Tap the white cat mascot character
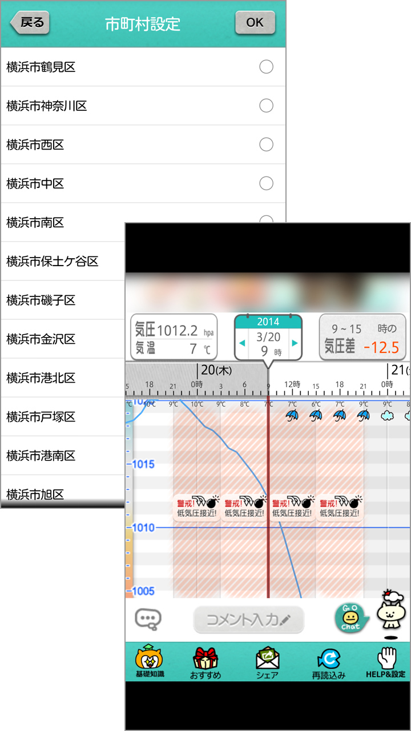411x731 pixels. [390, 613]
